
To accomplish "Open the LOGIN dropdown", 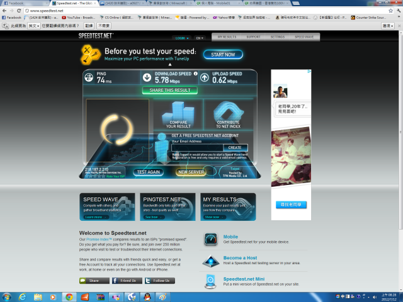I will (182, 38).
